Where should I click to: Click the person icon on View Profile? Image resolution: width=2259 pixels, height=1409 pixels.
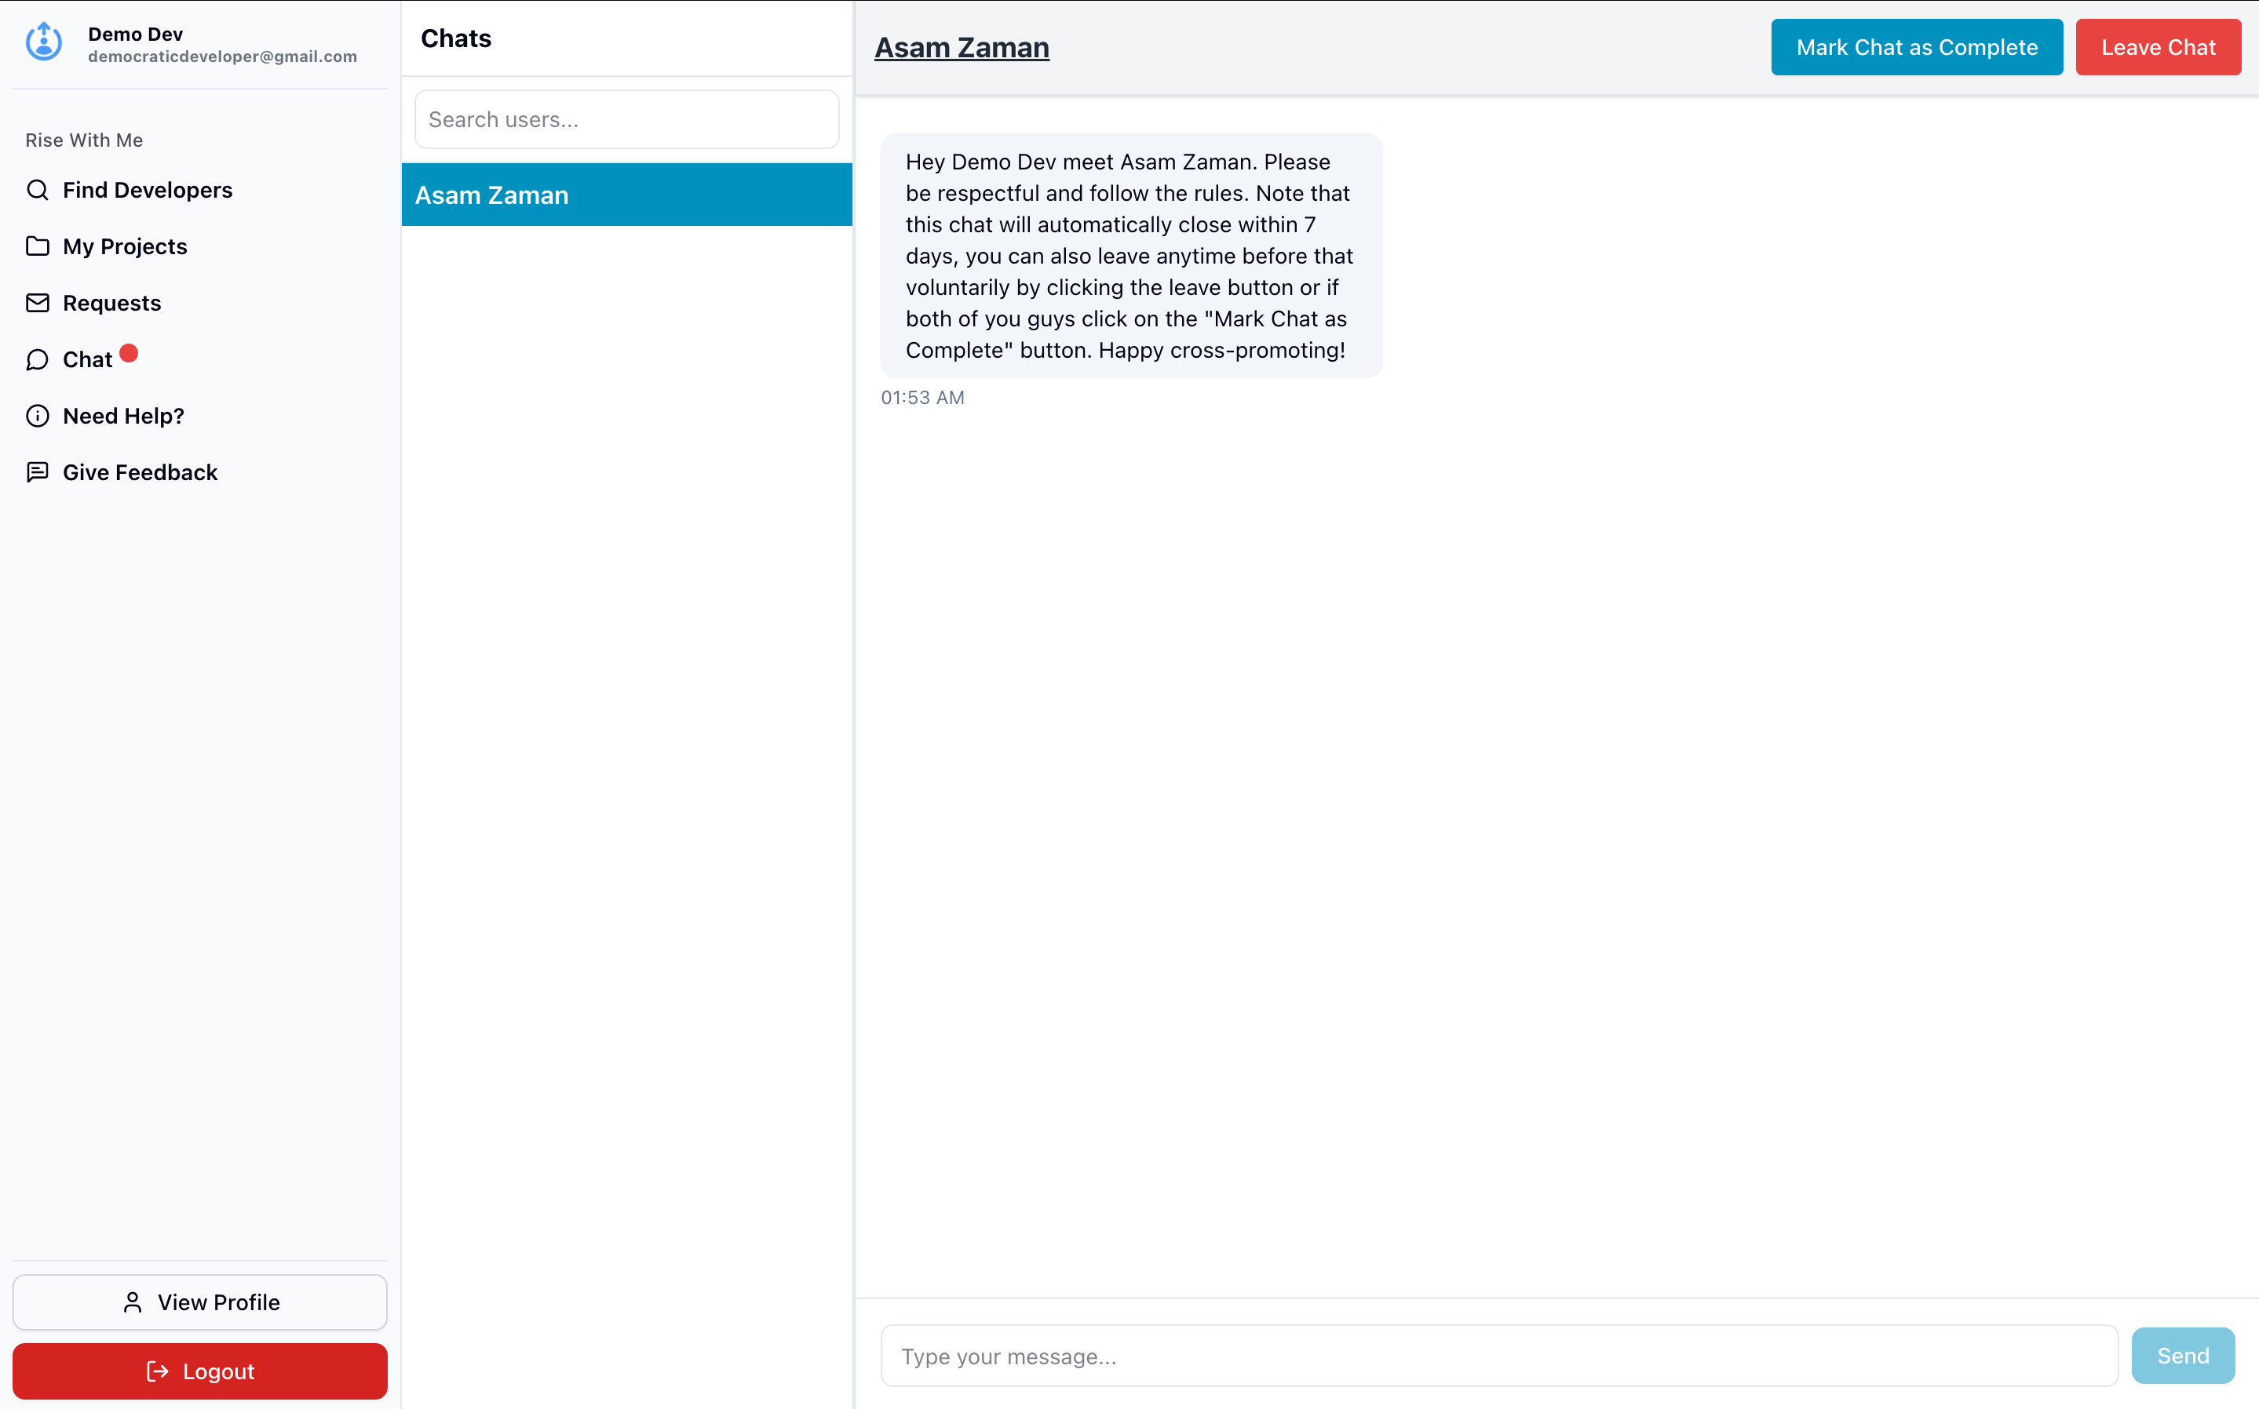tap(133, 1302)
